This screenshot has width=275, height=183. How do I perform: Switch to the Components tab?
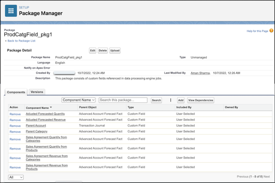tap(16, 92)
